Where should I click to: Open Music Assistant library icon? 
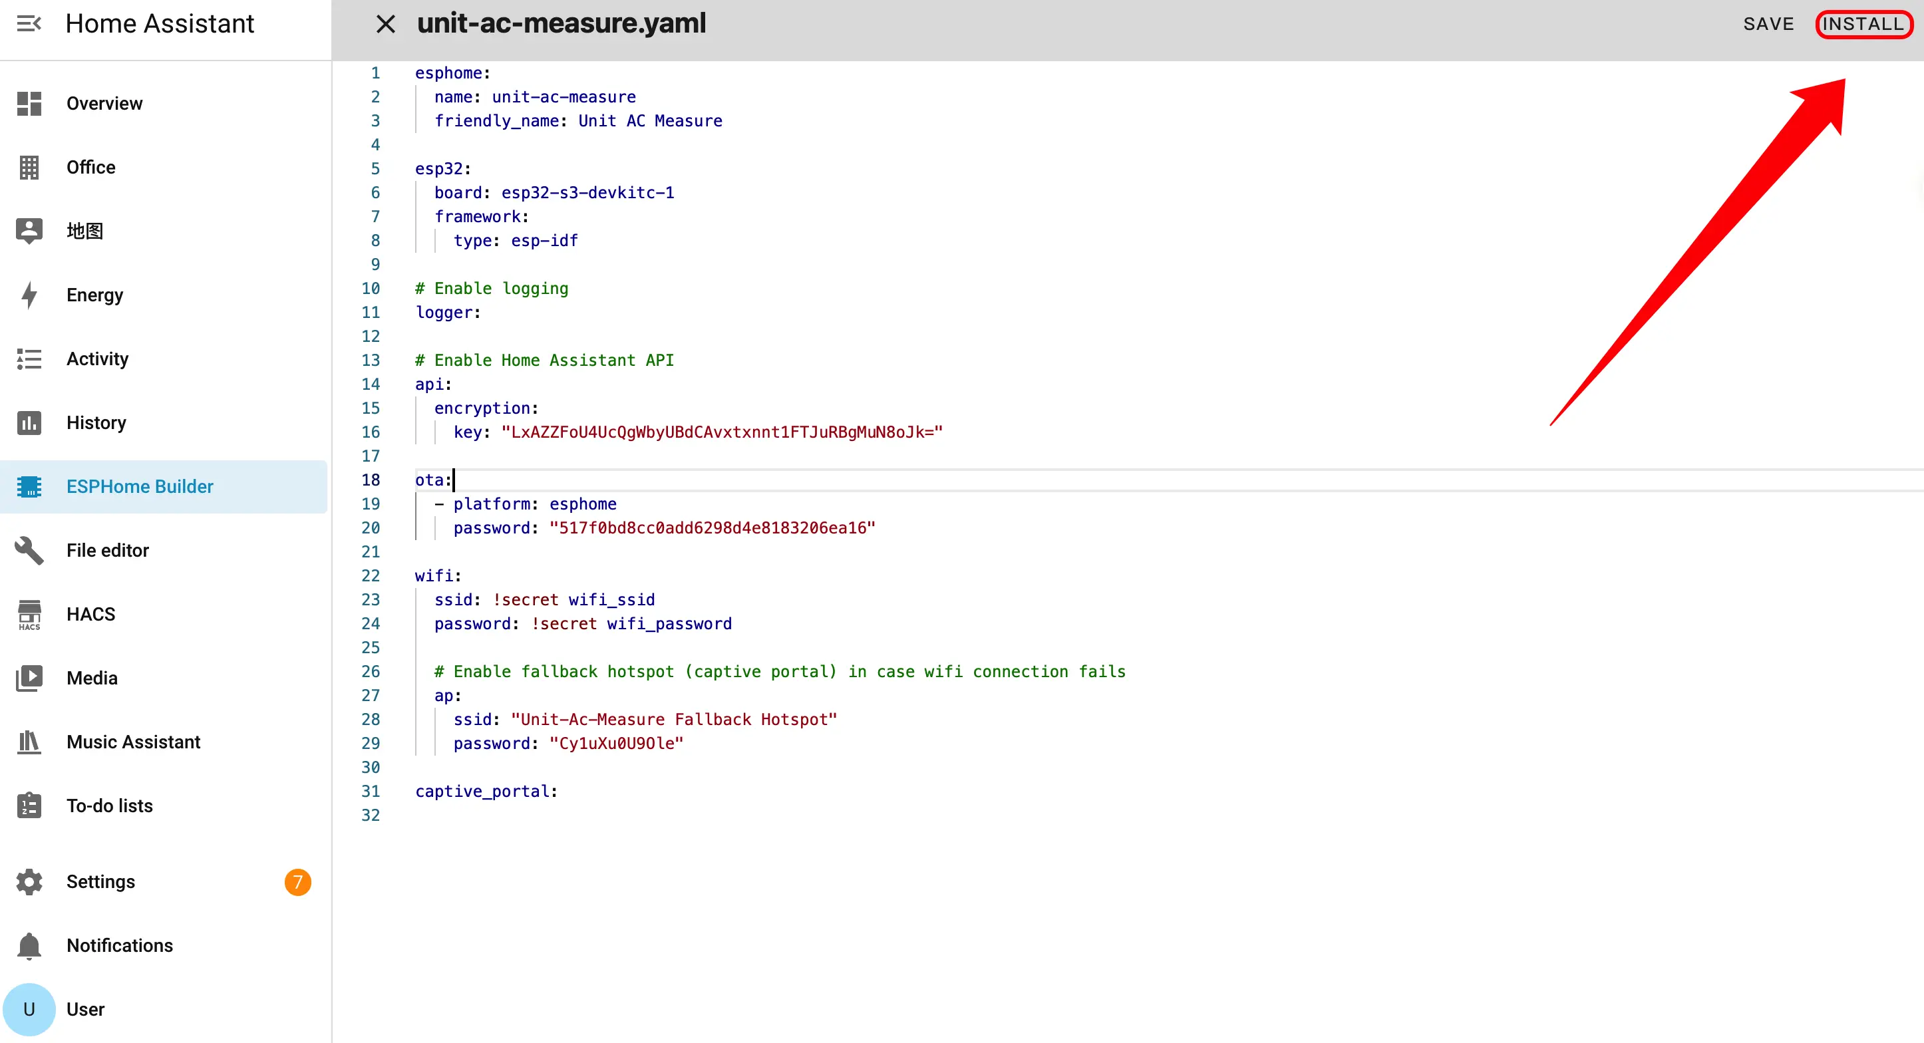tap(29, 742)
